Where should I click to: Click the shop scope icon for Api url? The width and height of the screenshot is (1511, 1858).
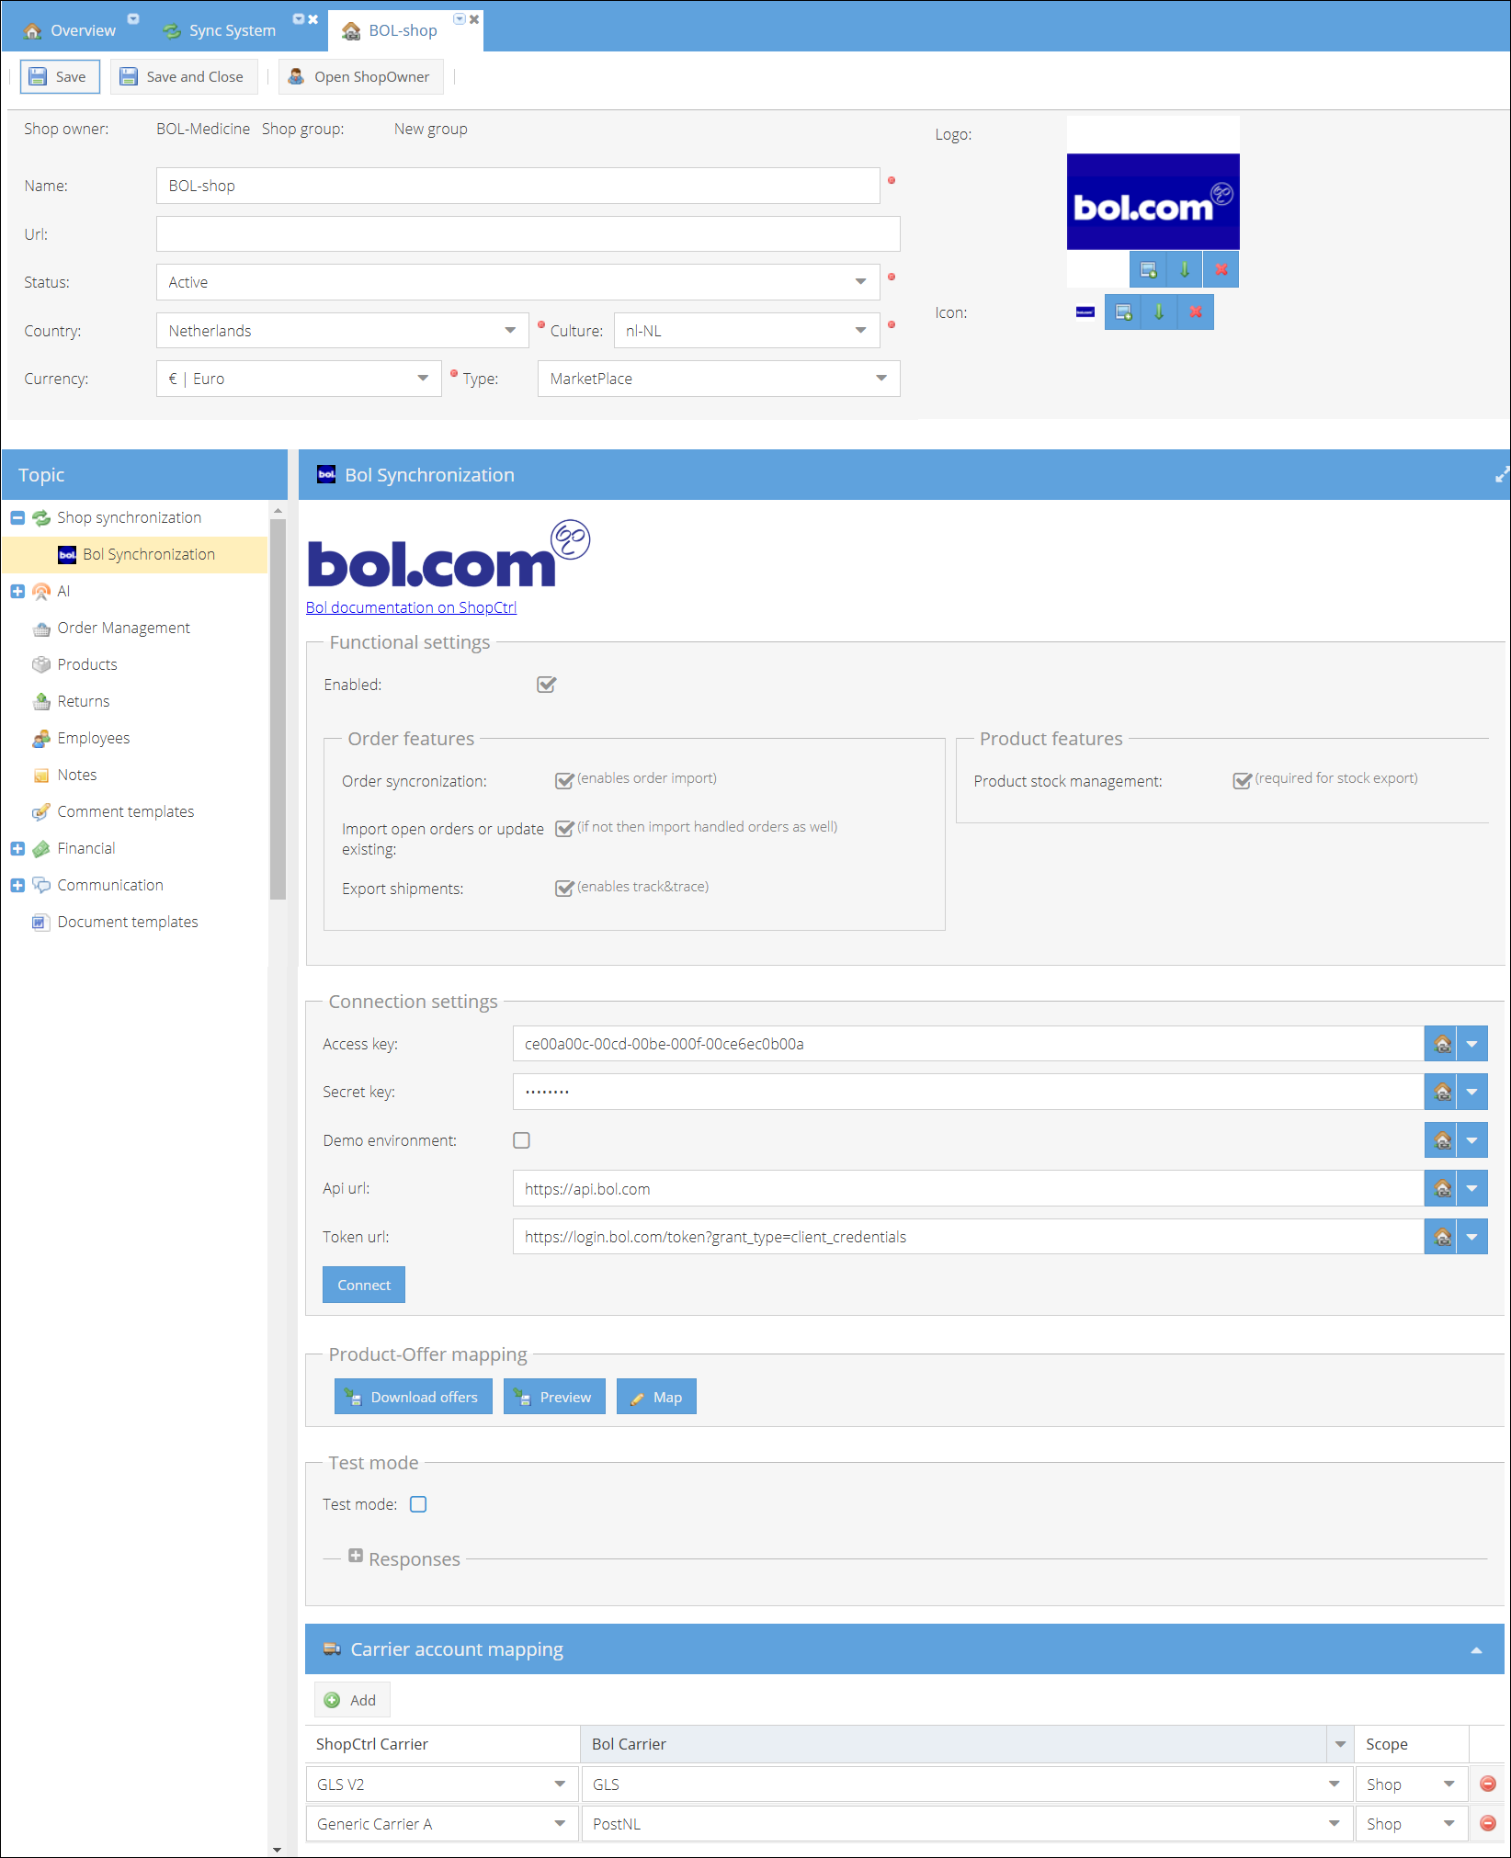[x=1441, y=1188]
